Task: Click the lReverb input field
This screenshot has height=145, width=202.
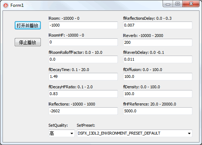Action: tap(158, 42)
